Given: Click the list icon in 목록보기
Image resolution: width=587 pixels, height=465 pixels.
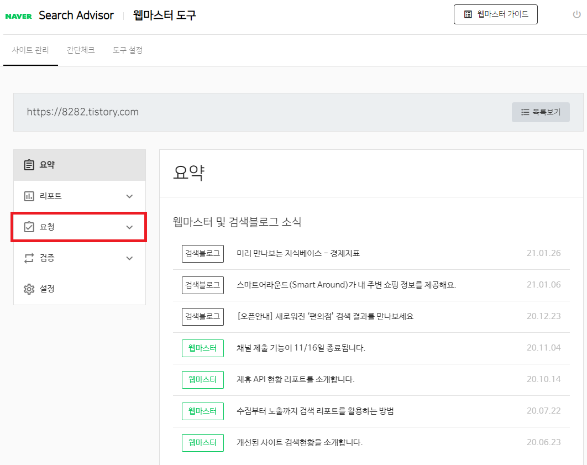Looking at the screenshot, I should click(x=525, y=112).
